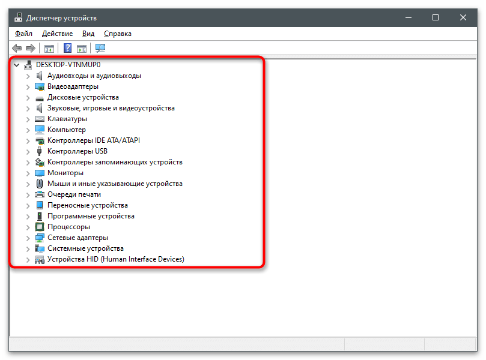The width and height of the screenshot is (486, 360).
Task: Expand the Устройства HID branch
Action: pos(28,260)
